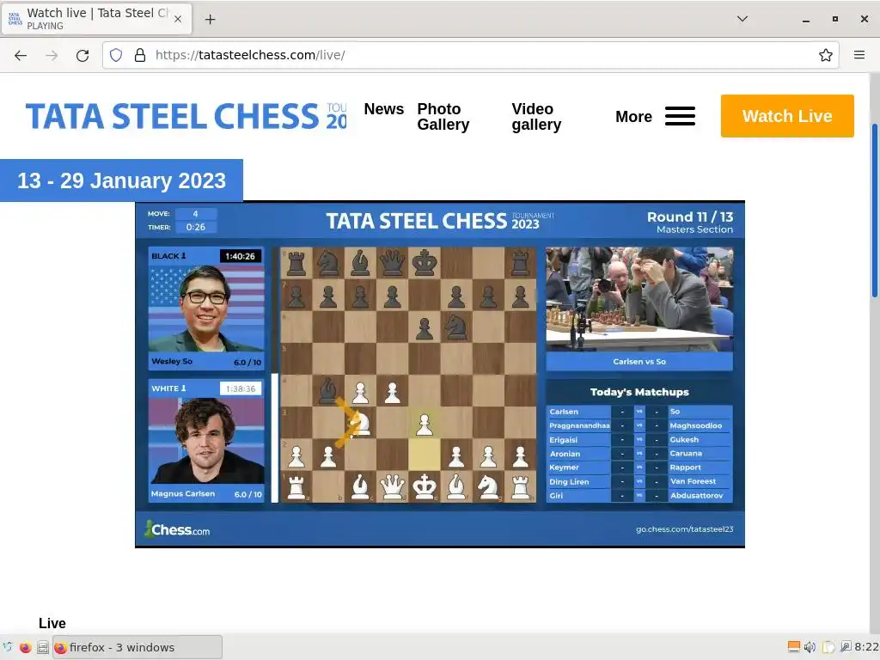Click the network tray icon
880x660 pixels.
click(x=846, y=647)
